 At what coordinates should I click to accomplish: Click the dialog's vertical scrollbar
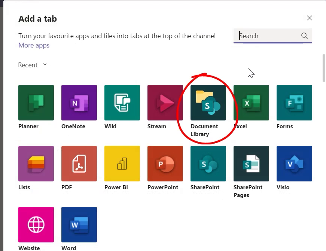[324, 68]
